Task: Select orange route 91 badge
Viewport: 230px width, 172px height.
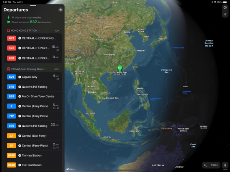Action: coord(11,146)
